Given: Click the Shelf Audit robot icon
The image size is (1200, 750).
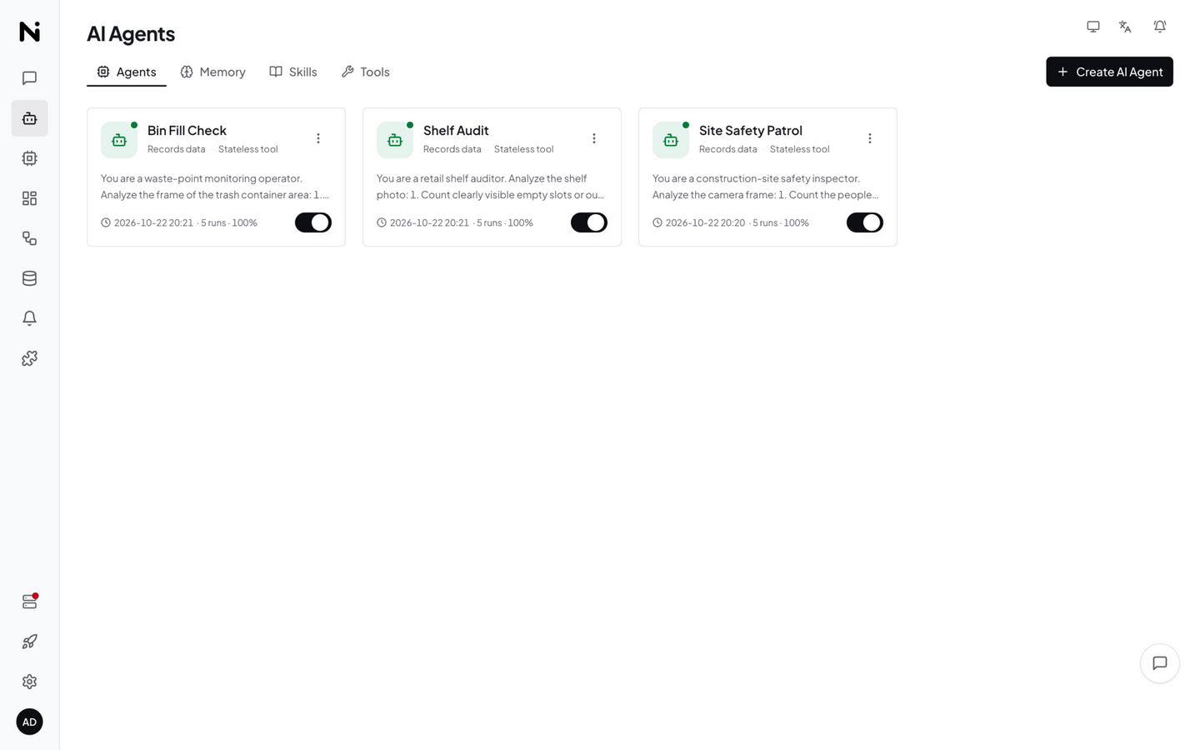Looking at the screenshot, I should pos(395,140).
